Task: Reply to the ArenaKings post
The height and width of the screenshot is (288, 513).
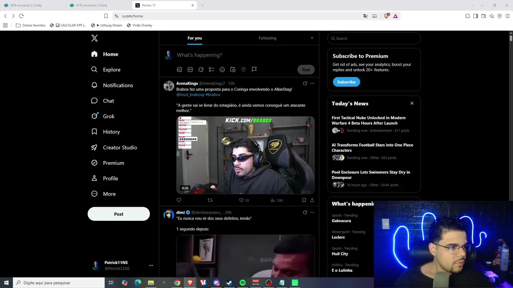Action: (x=179, y=200)
